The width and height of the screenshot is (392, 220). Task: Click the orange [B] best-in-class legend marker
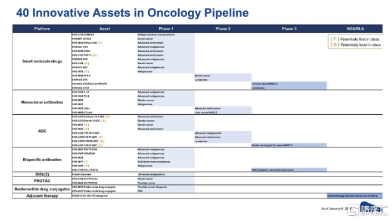click(x=335, y=45)
